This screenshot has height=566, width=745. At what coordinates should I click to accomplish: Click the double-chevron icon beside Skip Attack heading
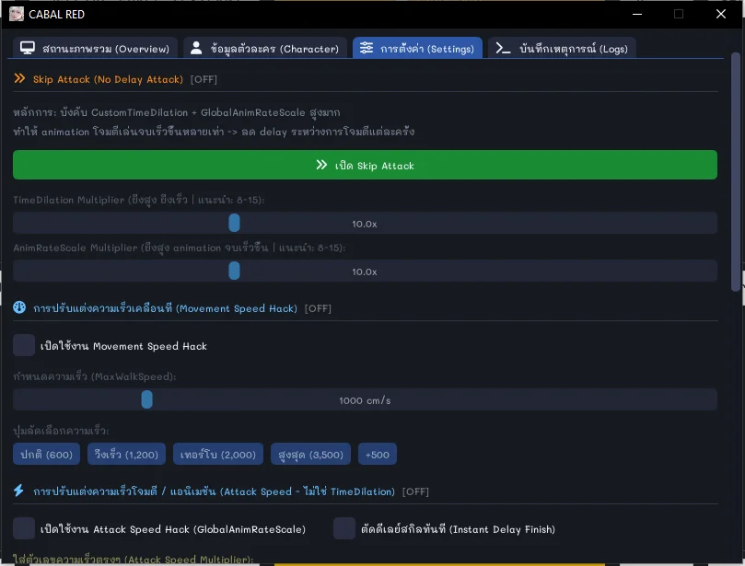pyautogui.click(x=19, y=78)
